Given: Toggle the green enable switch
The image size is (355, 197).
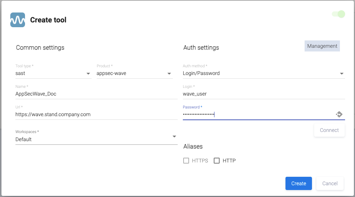Looking at the screenshot, I should click(338, 14).
